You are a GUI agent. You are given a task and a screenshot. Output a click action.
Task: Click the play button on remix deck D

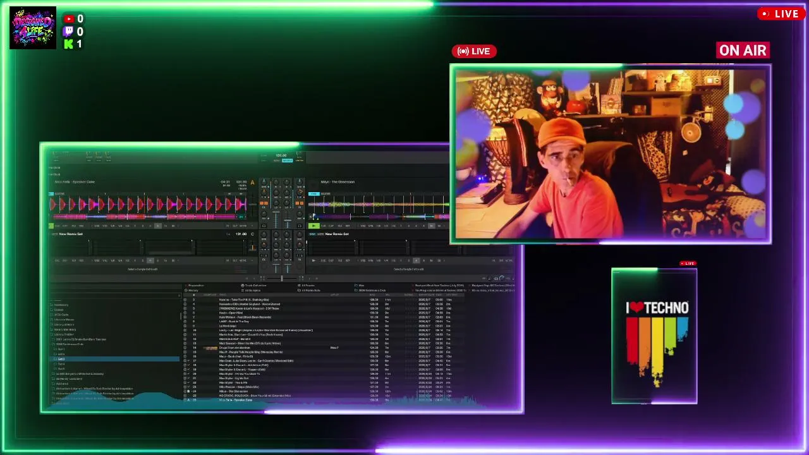click(314, 260)
